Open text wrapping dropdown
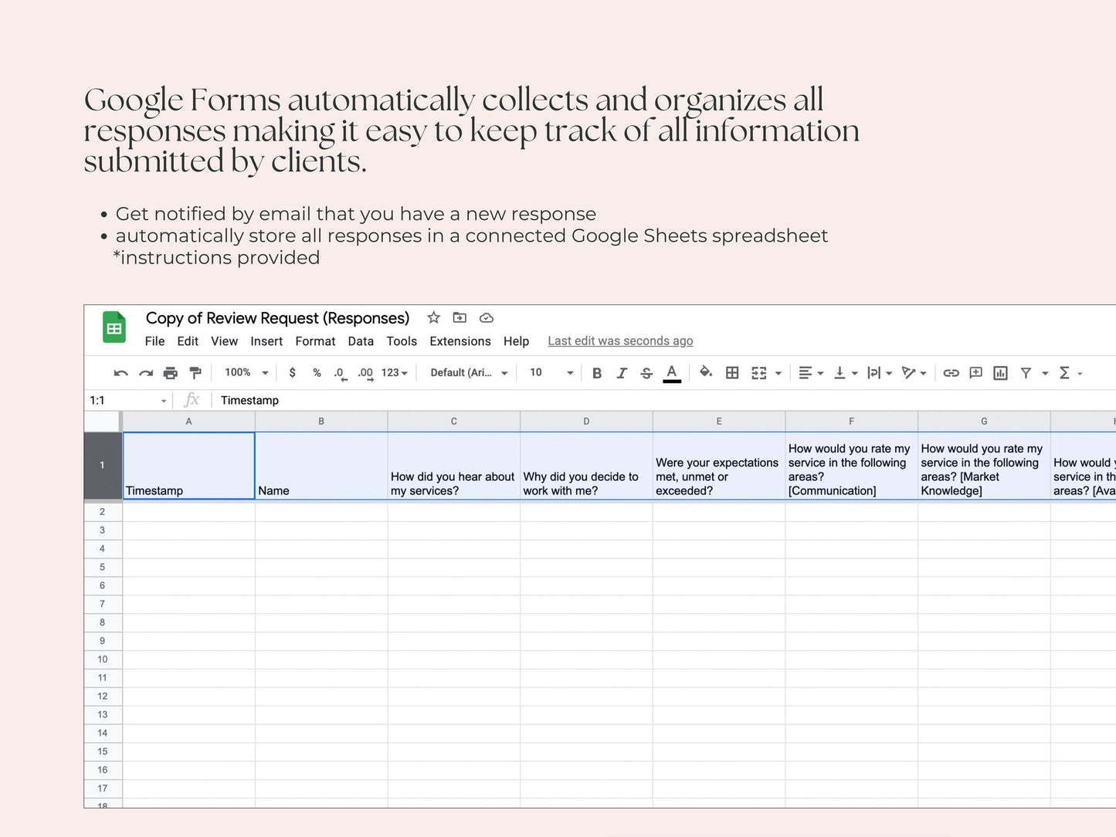1116x837 pixels. coord(880,373)
